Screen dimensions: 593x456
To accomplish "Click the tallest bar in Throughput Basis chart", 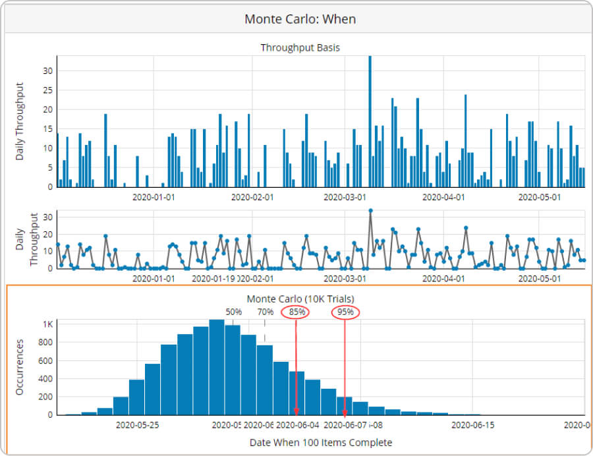I will pyautogui.click(x=370, y=122).
